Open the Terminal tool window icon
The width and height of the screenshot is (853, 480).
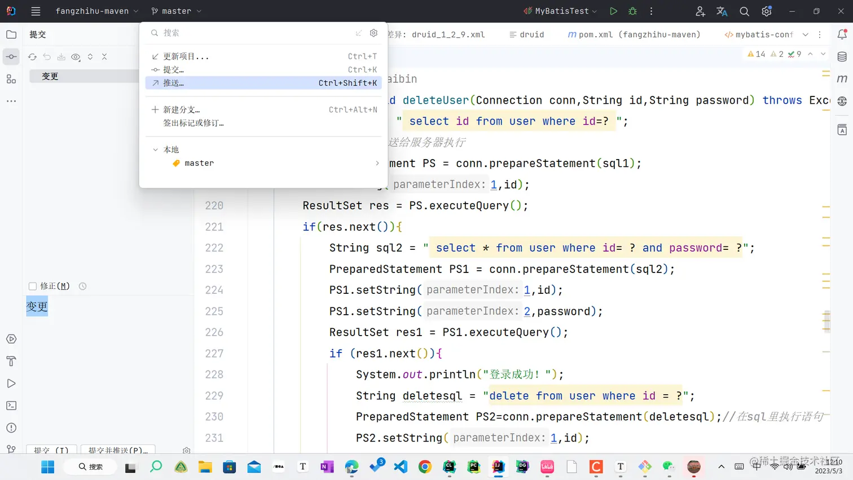click(x=11, y=406)
